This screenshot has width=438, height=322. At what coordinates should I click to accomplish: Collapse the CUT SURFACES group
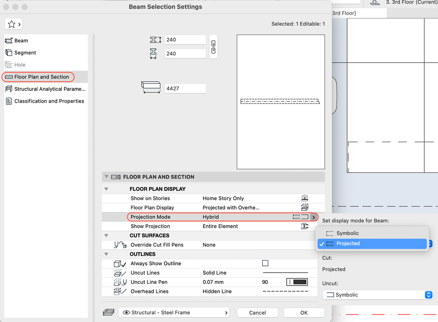(106, 235)
